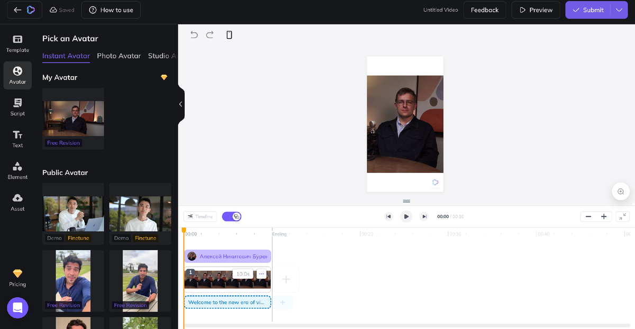Go back using the arrow logo button
Image resolution: width=635 pixels, height=329 pixels.
[x=24, y=10]
